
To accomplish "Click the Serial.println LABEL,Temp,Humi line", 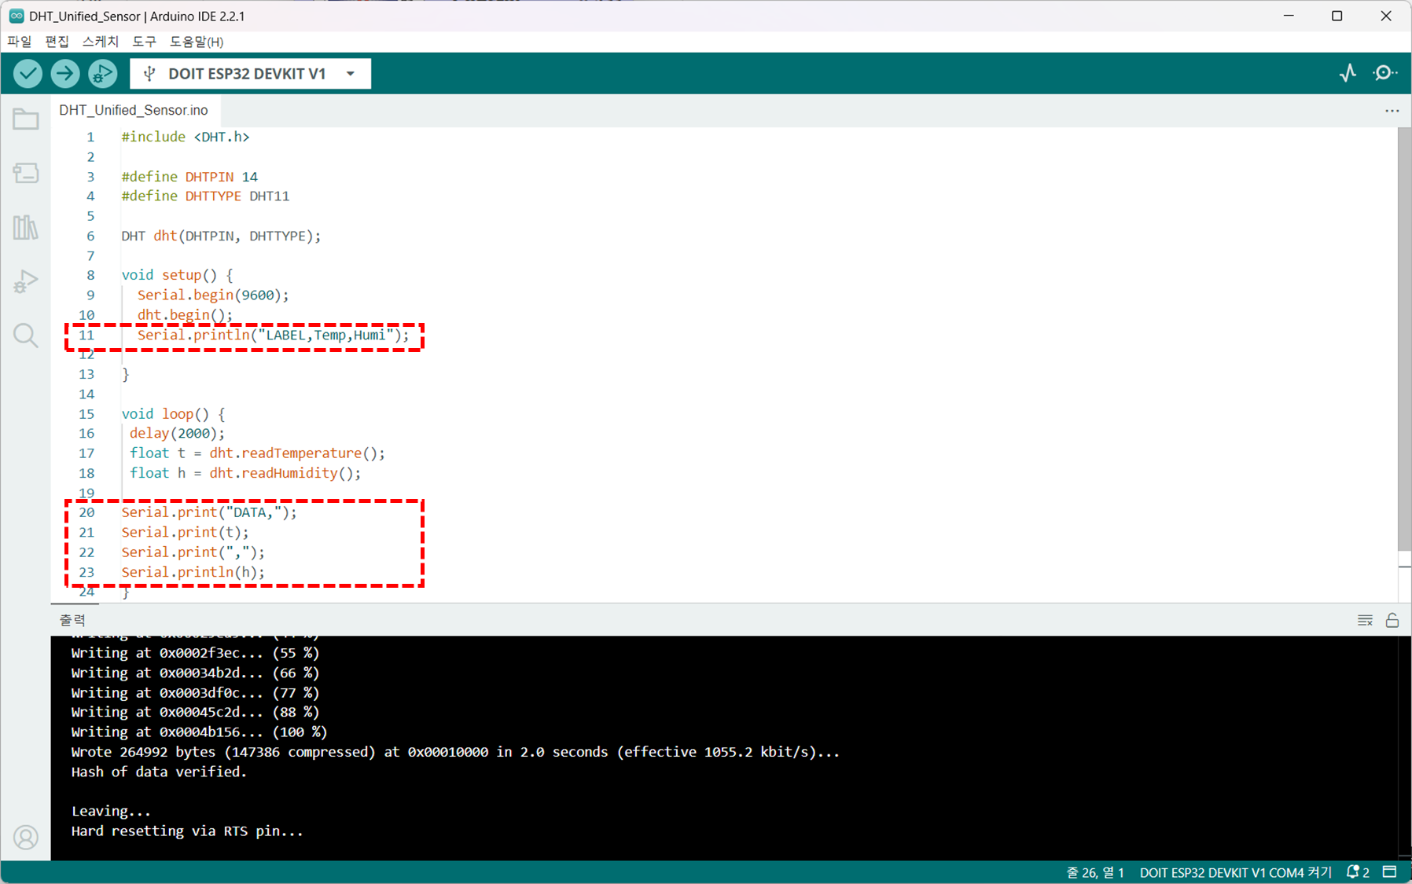I will [x=274, y=336].
